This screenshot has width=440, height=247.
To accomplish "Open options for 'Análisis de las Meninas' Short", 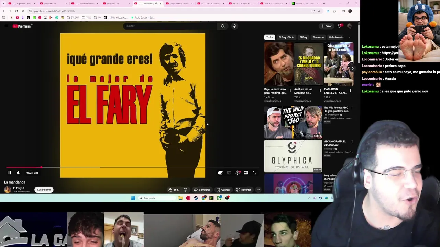I will point(320,91).
